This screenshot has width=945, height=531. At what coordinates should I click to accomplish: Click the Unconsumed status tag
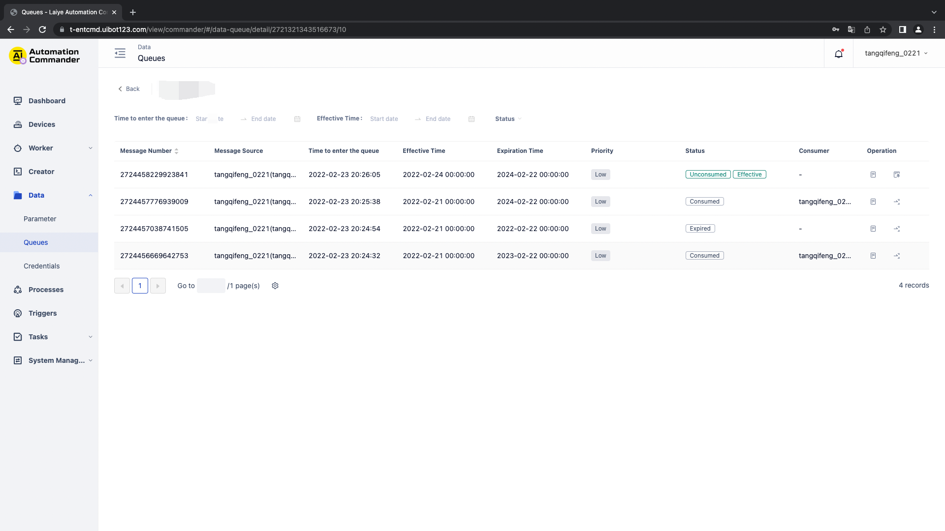coord(708,175)
